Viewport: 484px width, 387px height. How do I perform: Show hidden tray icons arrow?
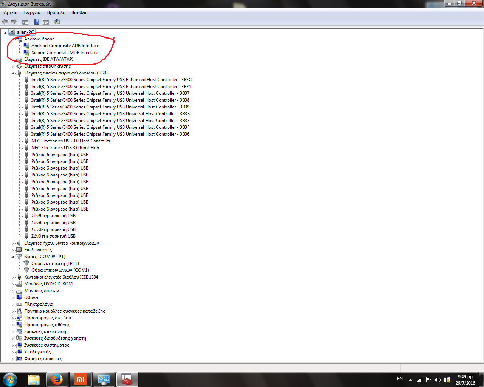(x=410, y=380)
